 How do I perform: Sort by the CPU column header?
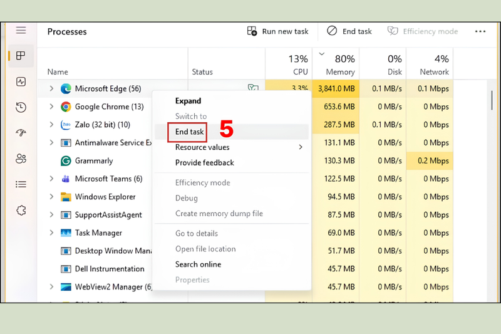tap(289, 63)
